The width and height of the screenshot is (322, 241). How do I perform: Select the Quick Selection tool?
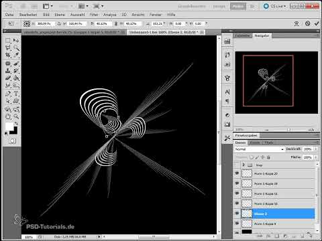pyautogui.click(x=16, y=48)
